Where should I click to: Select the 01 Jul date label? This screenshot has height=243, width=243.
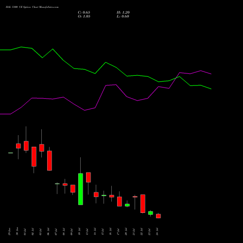click(x=25, y=232)
